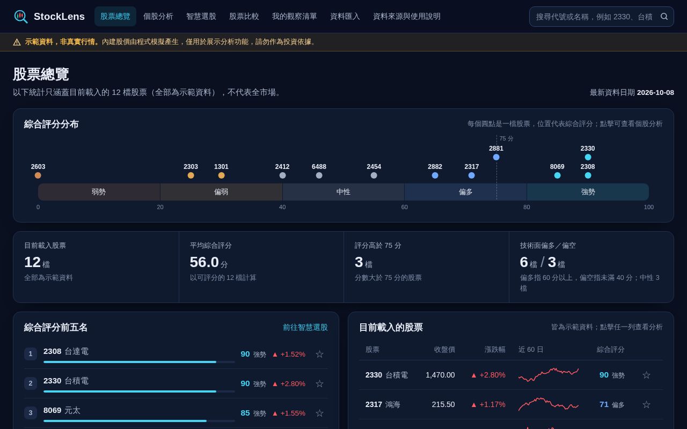Click the 漲跌幅 column header

[495, 350]
